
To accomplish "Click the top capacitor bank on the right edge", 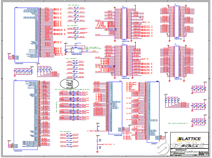I will [x=199, y=89].
